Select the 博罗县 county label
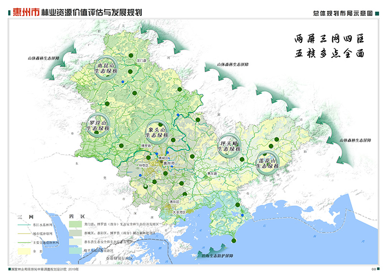This screenshot has width=387, height=273. point(146,145)
